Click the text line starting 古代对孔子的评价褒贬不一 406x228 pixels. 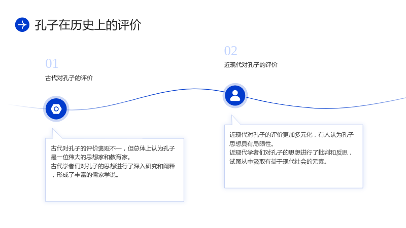click(113, 148)
